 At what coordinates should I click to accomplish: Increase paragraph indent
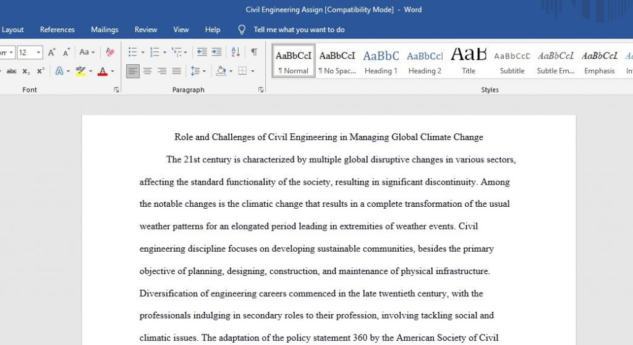tap(217, 52)
